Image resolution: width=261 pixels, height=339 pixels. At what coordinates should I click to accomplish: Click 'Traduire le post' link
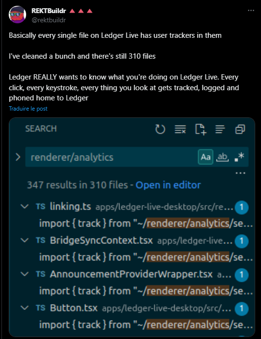pos(28,109)
